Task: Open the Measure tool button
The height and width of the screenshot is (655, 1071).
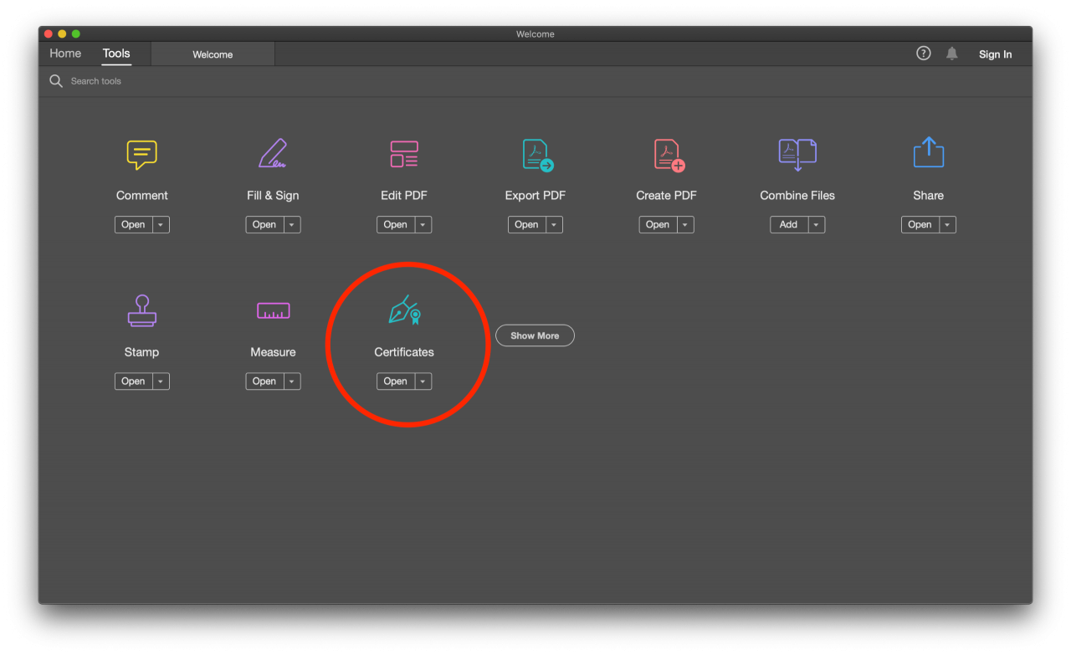Action: pyautogui.click(x=264, y=381)
